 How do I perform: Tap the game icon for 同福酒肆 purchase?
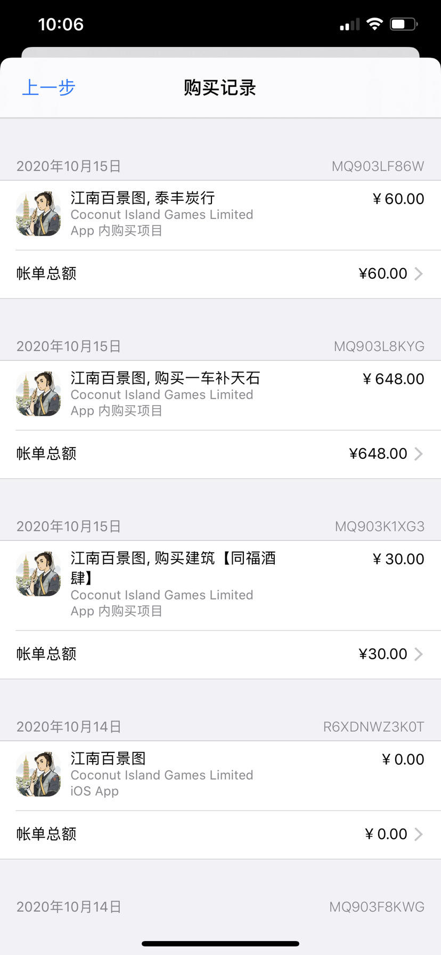coord(38,574)
